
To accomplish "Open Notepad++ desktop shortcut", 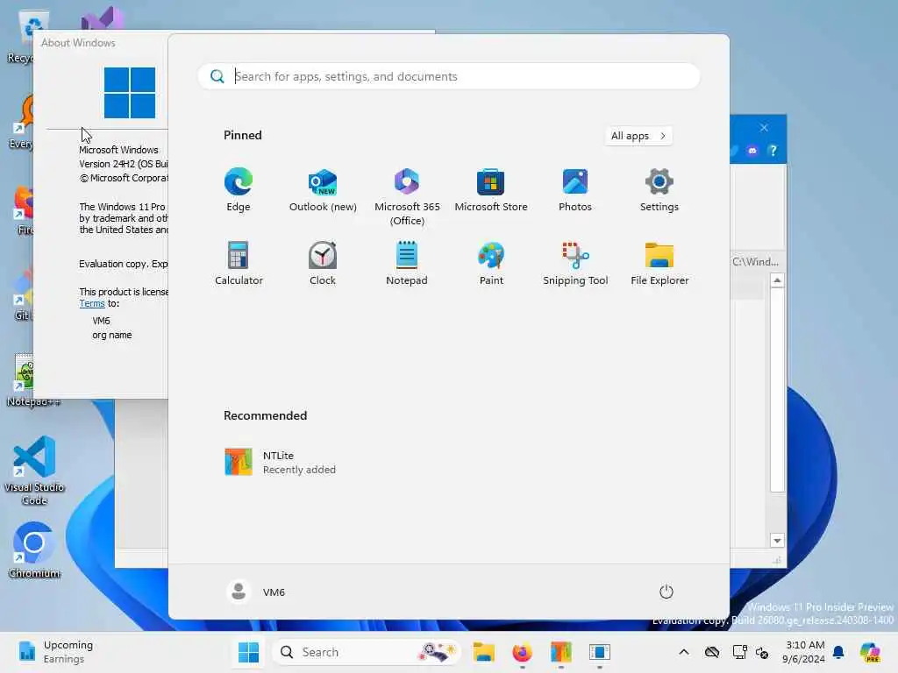I will (23, 380).
